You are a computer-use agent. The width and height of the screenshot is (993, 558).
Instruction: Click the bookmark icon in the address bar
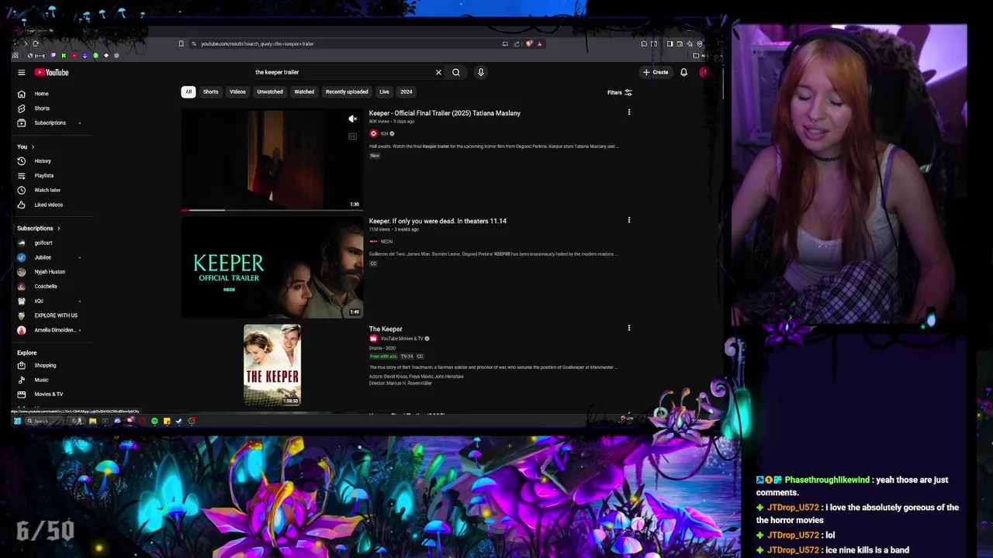coord(181,43)
